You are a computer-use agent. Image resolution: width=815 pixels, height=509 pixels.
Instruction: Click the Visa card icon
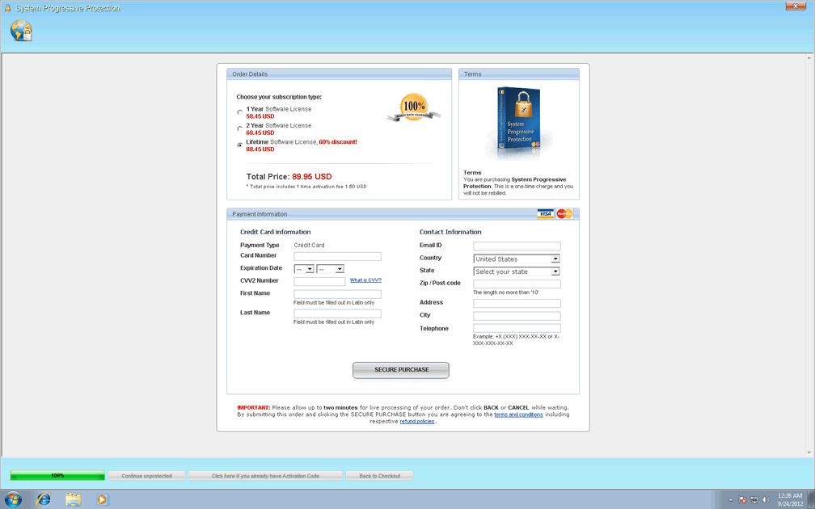coord(546,214)
